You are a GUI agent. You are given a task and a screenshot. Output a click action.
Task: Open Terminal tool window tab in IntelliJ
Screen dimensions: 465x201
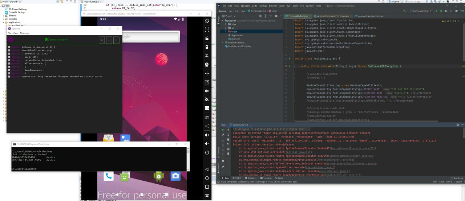pyautogui.click(x=266, y=178)
